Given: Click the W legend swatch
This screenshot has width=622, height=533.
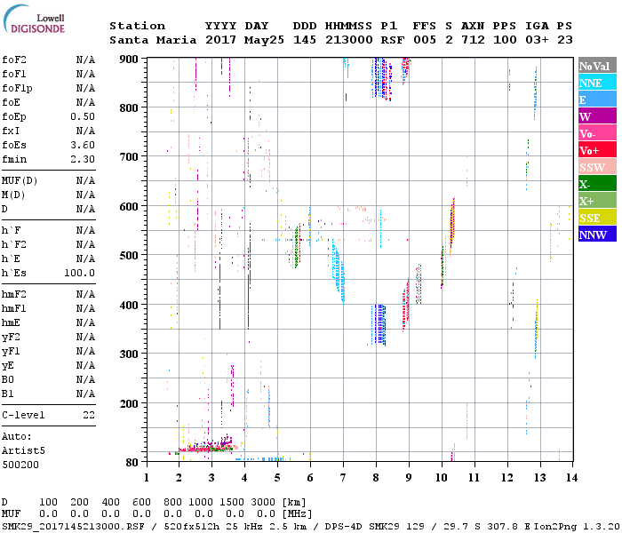Looking at the screenshot, I should [597, 116].
